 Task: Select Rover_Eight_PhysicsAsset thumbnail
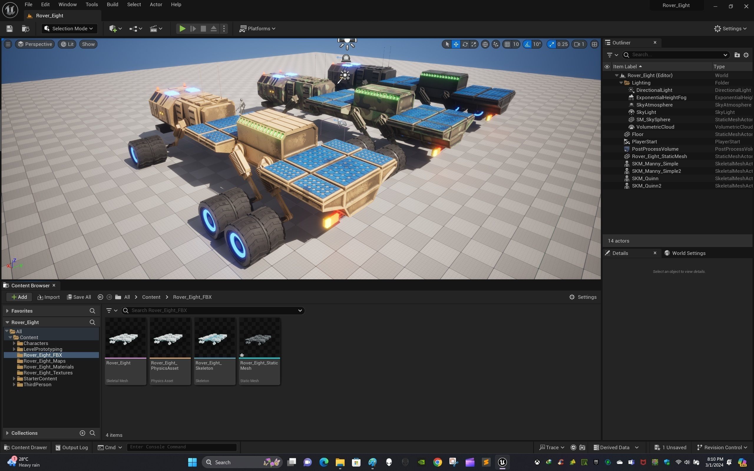[170, 338]
